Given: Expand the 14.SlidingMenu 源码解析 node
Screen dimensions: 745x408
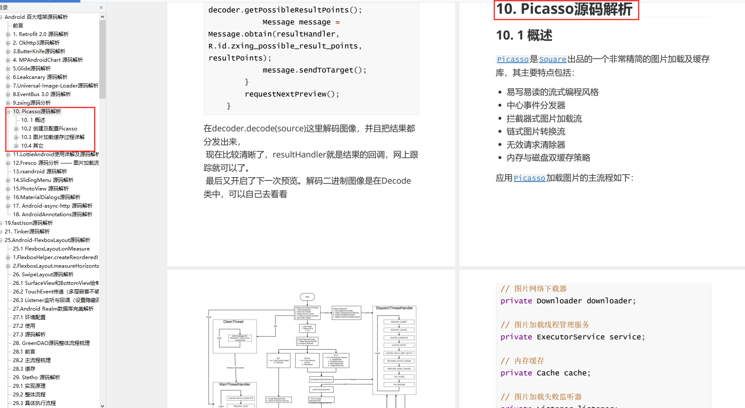Looking at the screenshot, I should tap(8, 180).
